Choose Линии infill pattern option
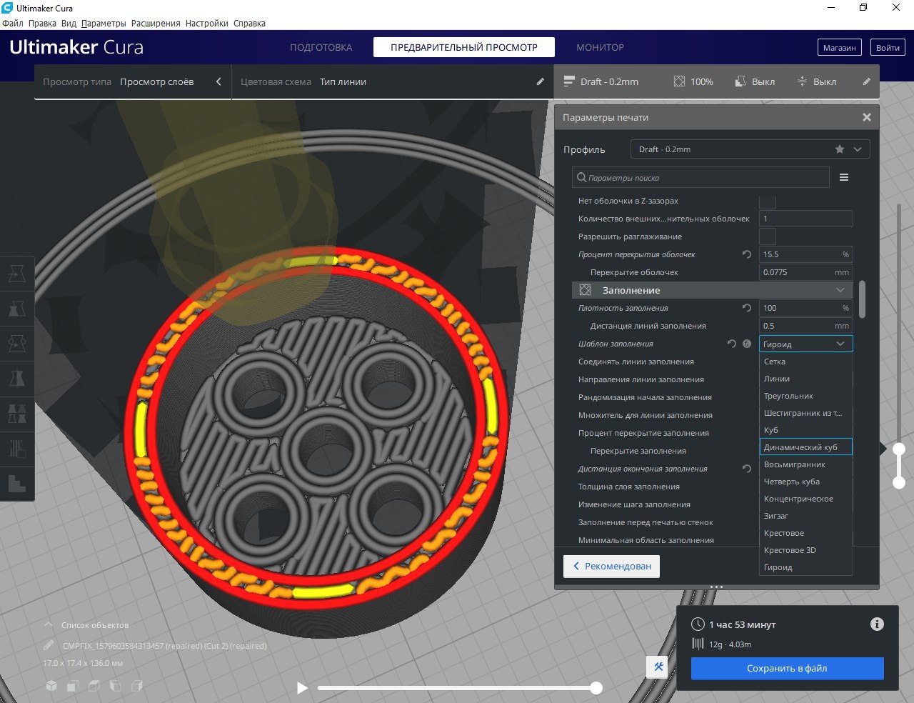Screen dimensions: 914x703 pyautogui.click(x=805, y=379)
